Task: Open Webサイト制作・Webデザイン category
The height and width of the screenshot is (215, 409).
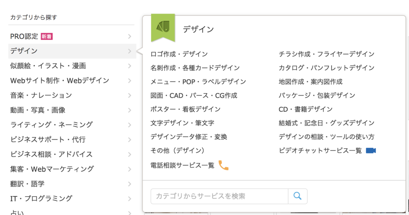Action: point(60,81)
